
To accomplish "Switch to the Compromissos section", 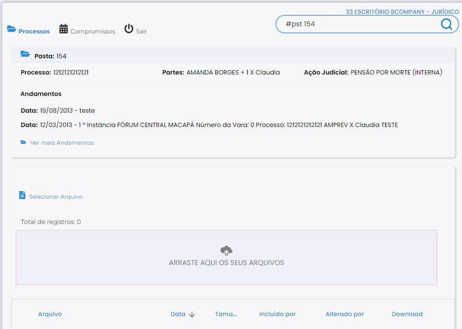I will point(92,31).
